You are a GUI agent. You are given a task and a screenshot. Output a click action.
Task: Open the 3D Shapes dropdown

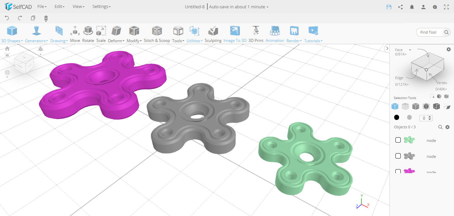point(12,33)
